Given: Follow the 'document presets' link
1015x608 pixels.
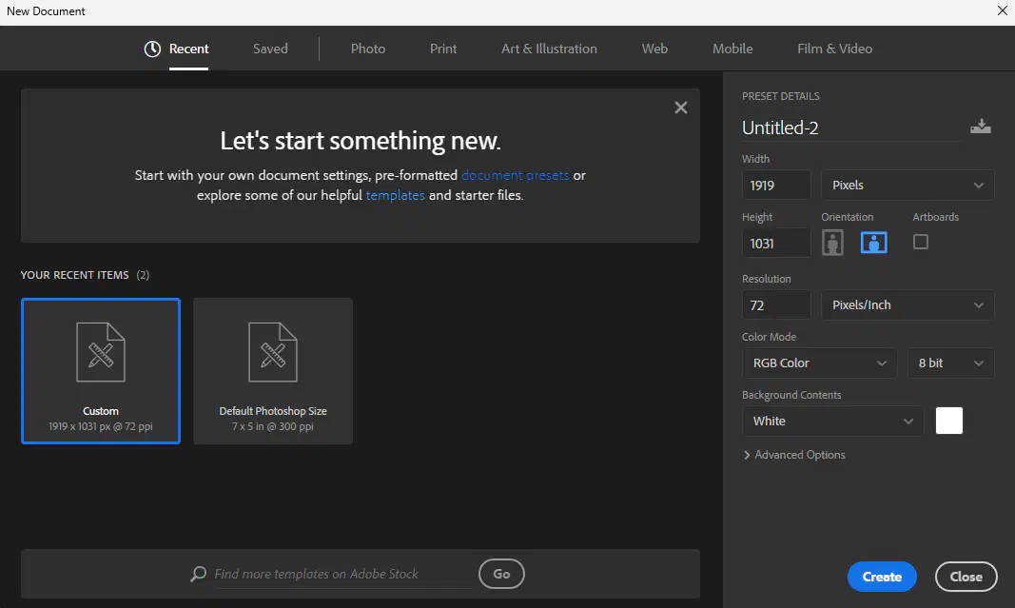Looking at the screenshot, I should pyautogui.click(x=516, y=175).
